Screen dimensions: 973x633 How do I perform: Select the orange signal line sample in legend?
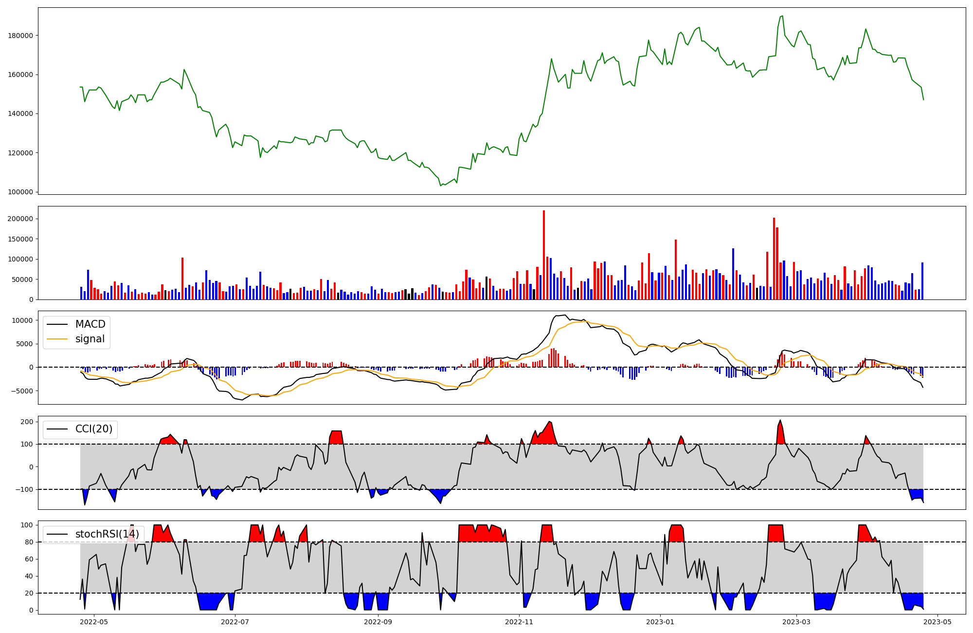click(x=57, y=339)
